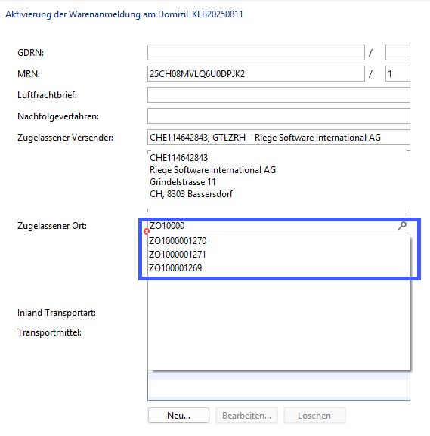The height and width of the screenshot is (436, 430).
Task: Click the magnifier icon in Zugelassener Ort field
Action: coord(402,225)
